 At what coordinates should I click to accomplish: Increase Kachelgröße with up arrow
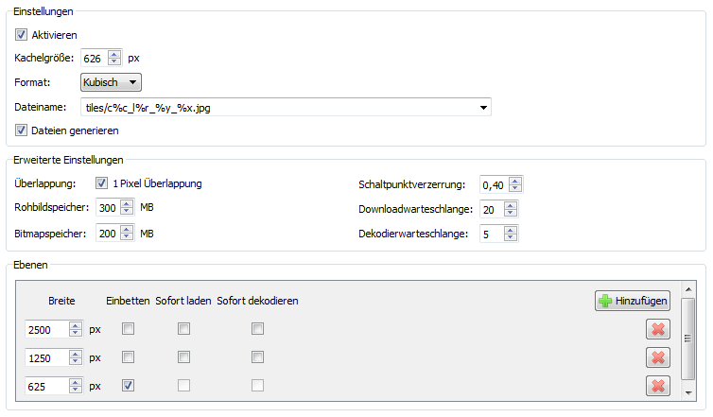click(114, 54)
